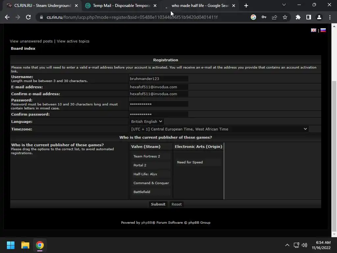Click the Valve (Steam) list header

(151, 147)
